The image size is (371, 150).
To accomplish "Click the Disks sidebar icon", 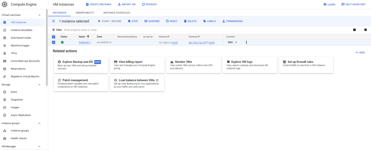I will 4,92.
